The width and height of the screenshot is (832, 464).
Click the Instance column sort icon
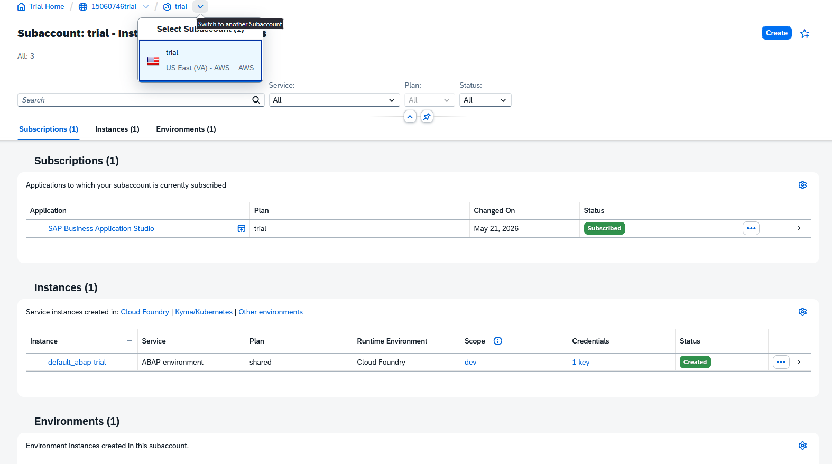tap(130, 341)
